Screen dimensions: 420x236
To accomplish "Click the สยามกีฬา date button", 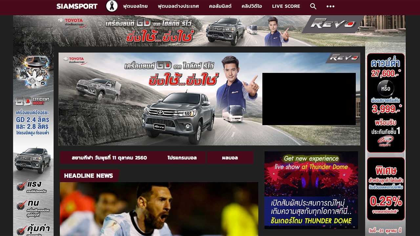I will [x=109, y=158].
